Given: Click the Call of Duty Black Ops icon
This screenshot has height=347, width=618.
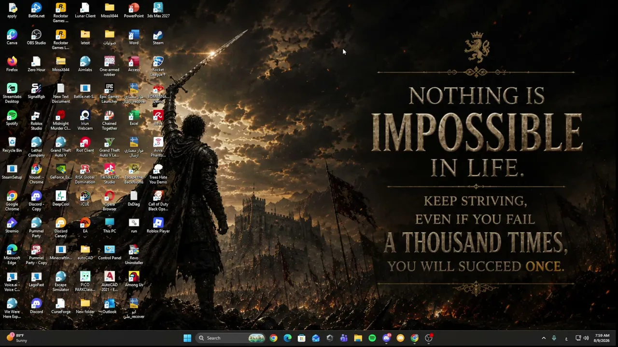Looking at the screenshot, I should coord(158,201).
